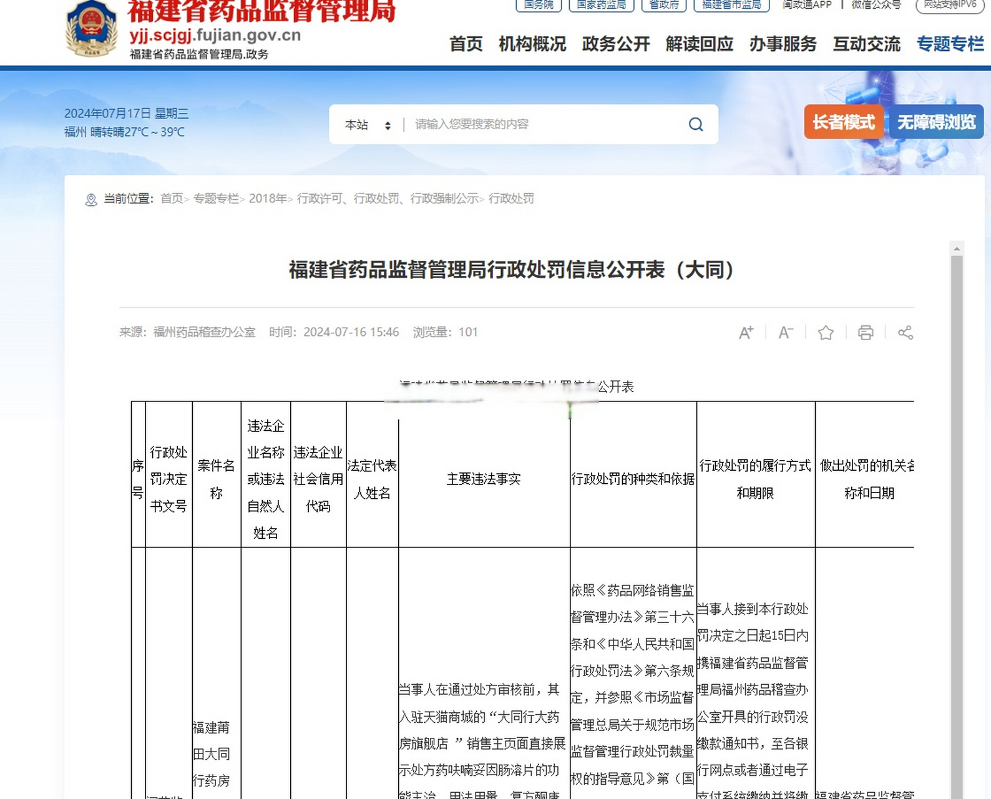Open the 国家药监局 top link

click(x=601, y=5)
